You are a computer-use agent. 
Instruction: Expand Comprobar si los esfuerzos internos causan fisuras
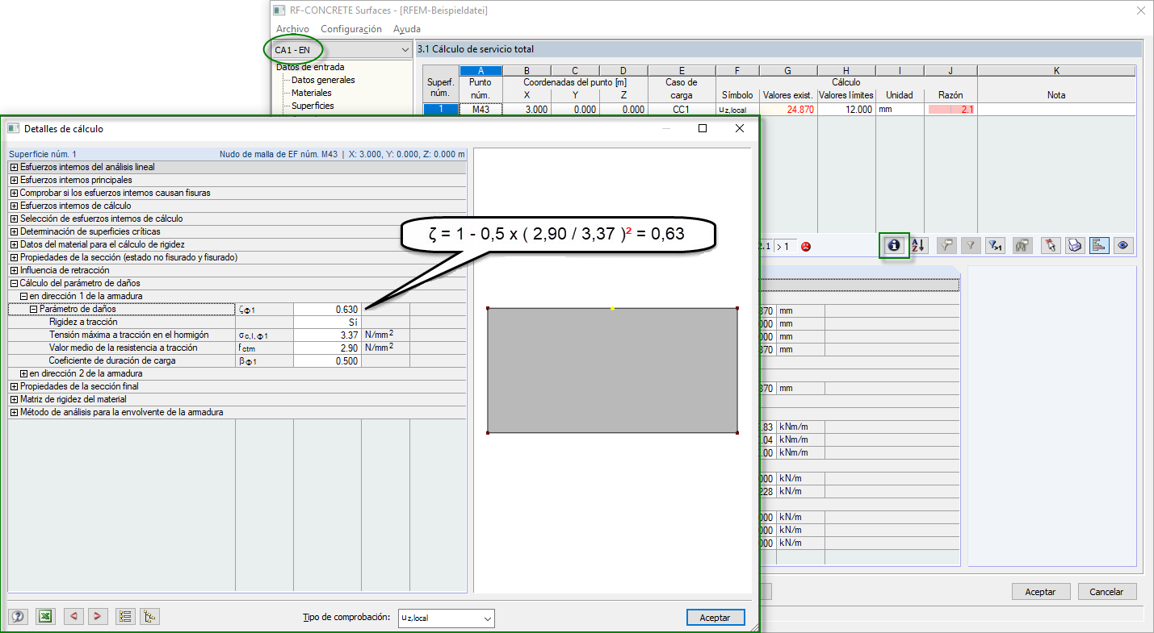pyautogui.click(x=14, y=193)
